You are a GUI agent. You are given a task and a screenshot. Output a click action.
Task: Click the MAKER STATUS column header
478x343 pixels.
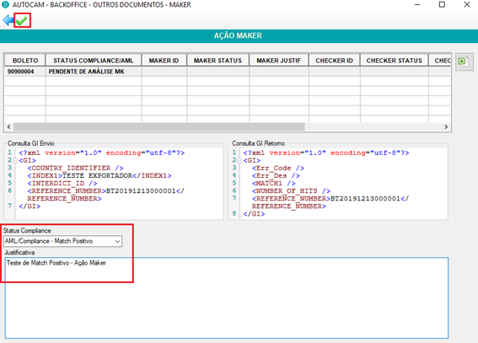point(218,61)
